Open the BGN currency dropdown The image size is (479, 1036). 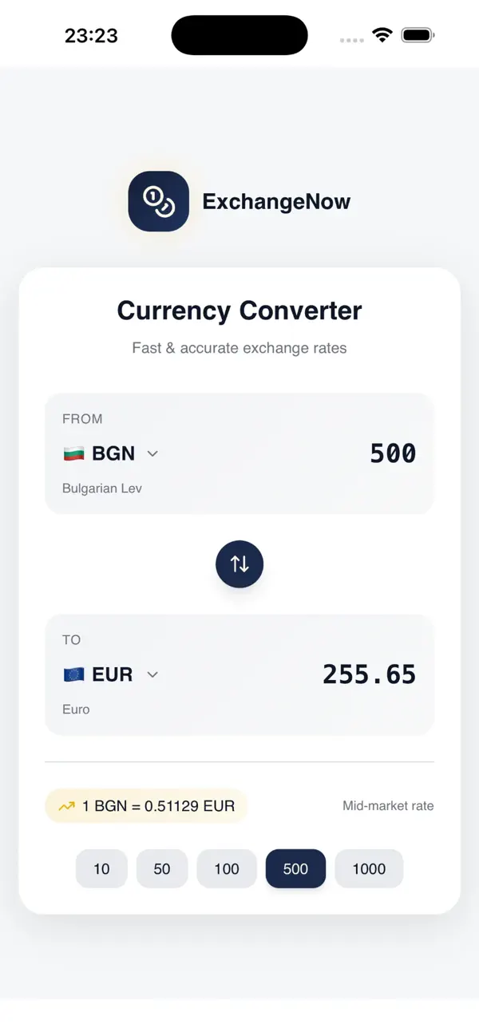click(x=152, y=453)
